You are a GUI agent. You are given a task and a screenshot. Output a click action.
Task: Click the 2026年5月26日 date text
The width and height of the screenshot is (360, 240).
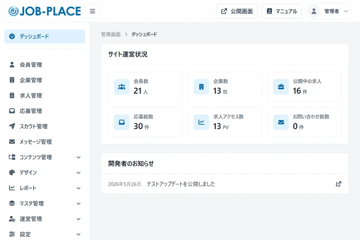(x=125, y=184)
